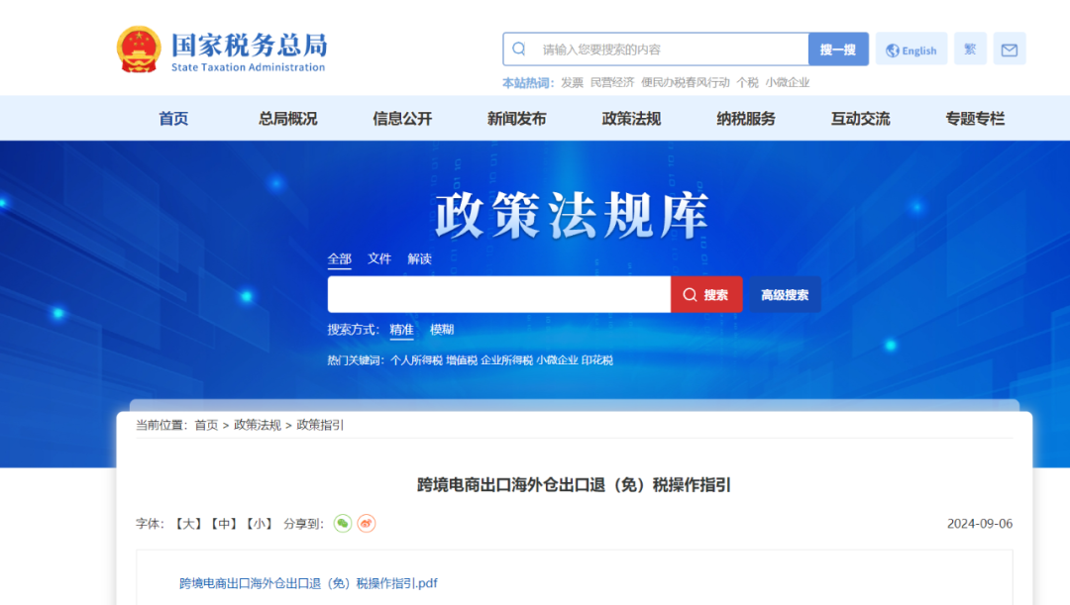Share the article via WeChat icon
The height and width of the screenshot is (605, 1070).
tap(343, 523)
